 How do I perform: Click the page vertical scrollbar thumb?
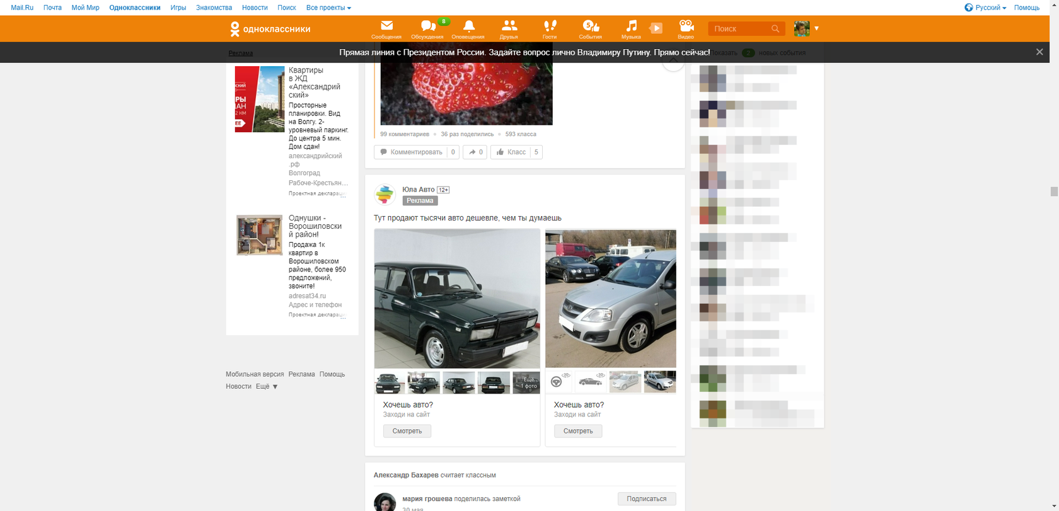[x=1054, y=192]
